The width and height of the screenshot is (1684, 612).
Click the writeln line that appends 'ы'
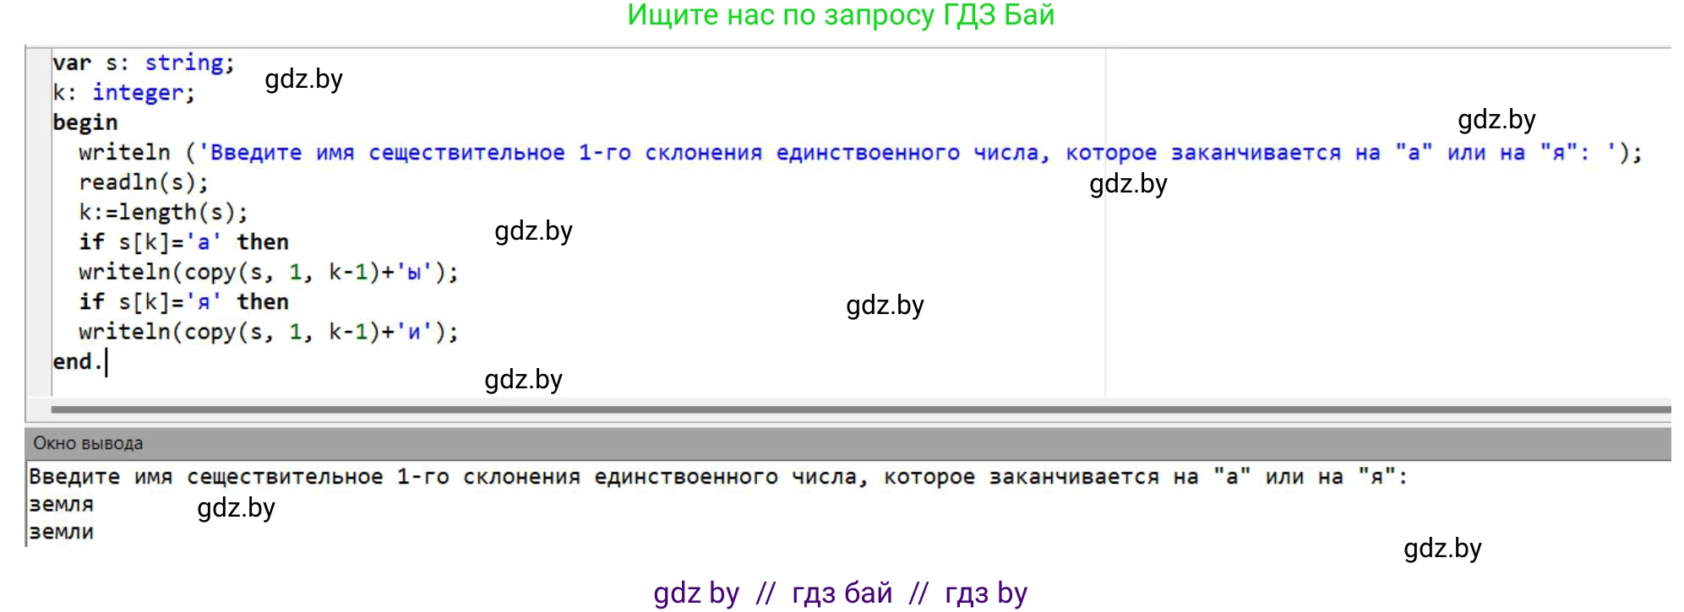tap(268, 273)
